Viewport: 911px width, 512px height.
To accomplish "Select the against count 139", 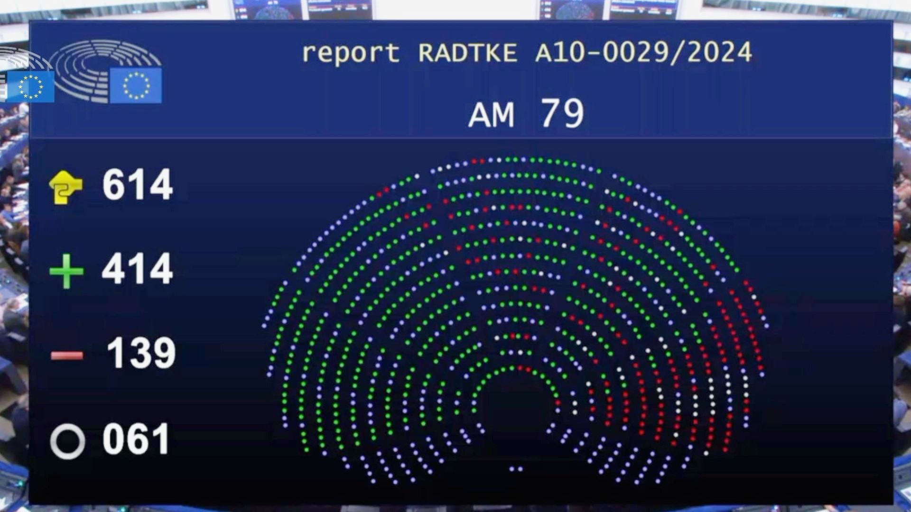I will tap(141, 354).
